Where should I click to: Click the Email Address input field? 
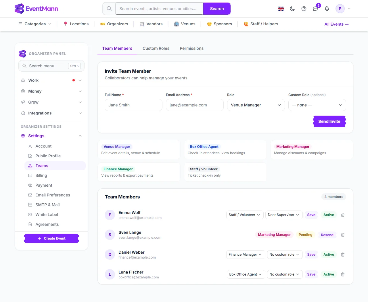195,105
